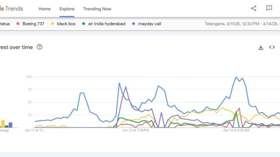
Task: Click the purple average bar
Action: click(x=10, y=125)
